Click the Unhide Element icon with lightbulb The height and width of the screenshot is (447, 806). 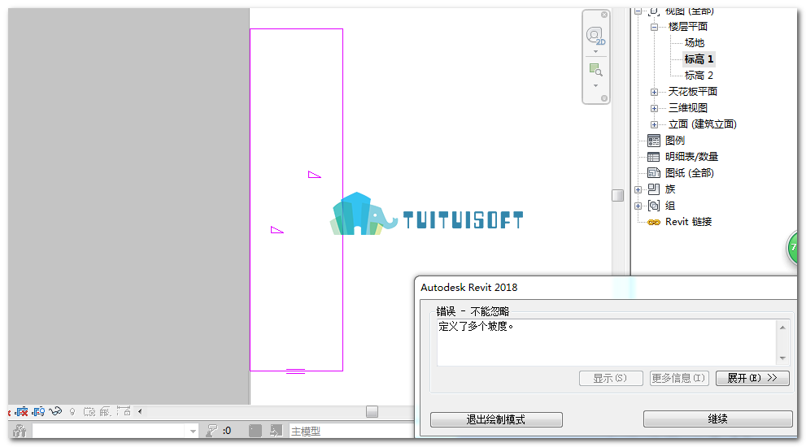38,411
